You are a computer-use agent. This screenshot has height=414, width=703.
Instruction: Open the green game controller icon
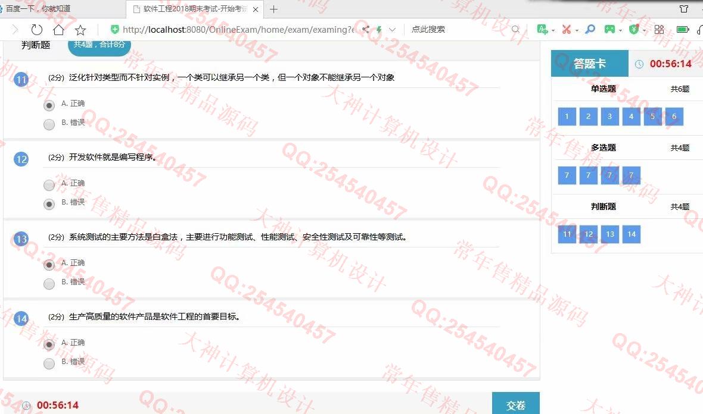[609, 30]
